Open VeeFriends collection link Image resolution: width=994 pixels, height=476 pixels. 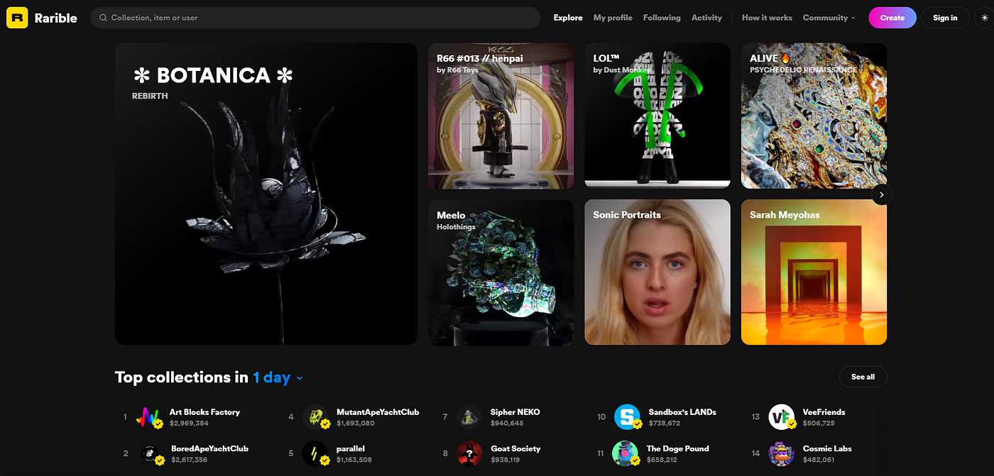coord(824,412)
